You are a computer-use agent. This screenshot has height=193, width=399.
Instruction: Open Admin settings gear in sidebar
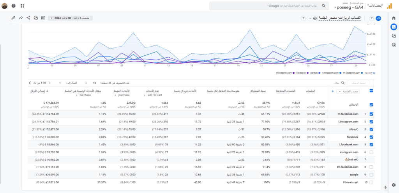[394, 185]
